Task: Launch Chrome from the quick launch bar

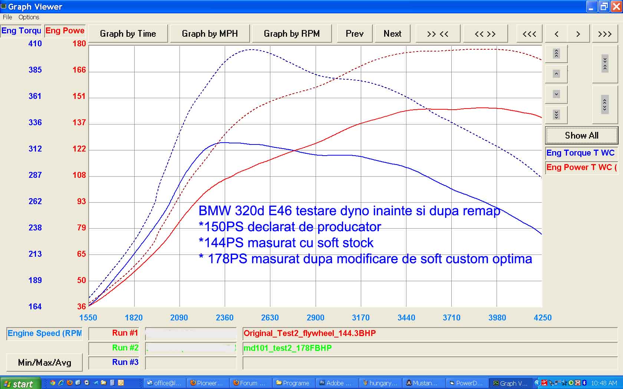Action: point(53,383)
